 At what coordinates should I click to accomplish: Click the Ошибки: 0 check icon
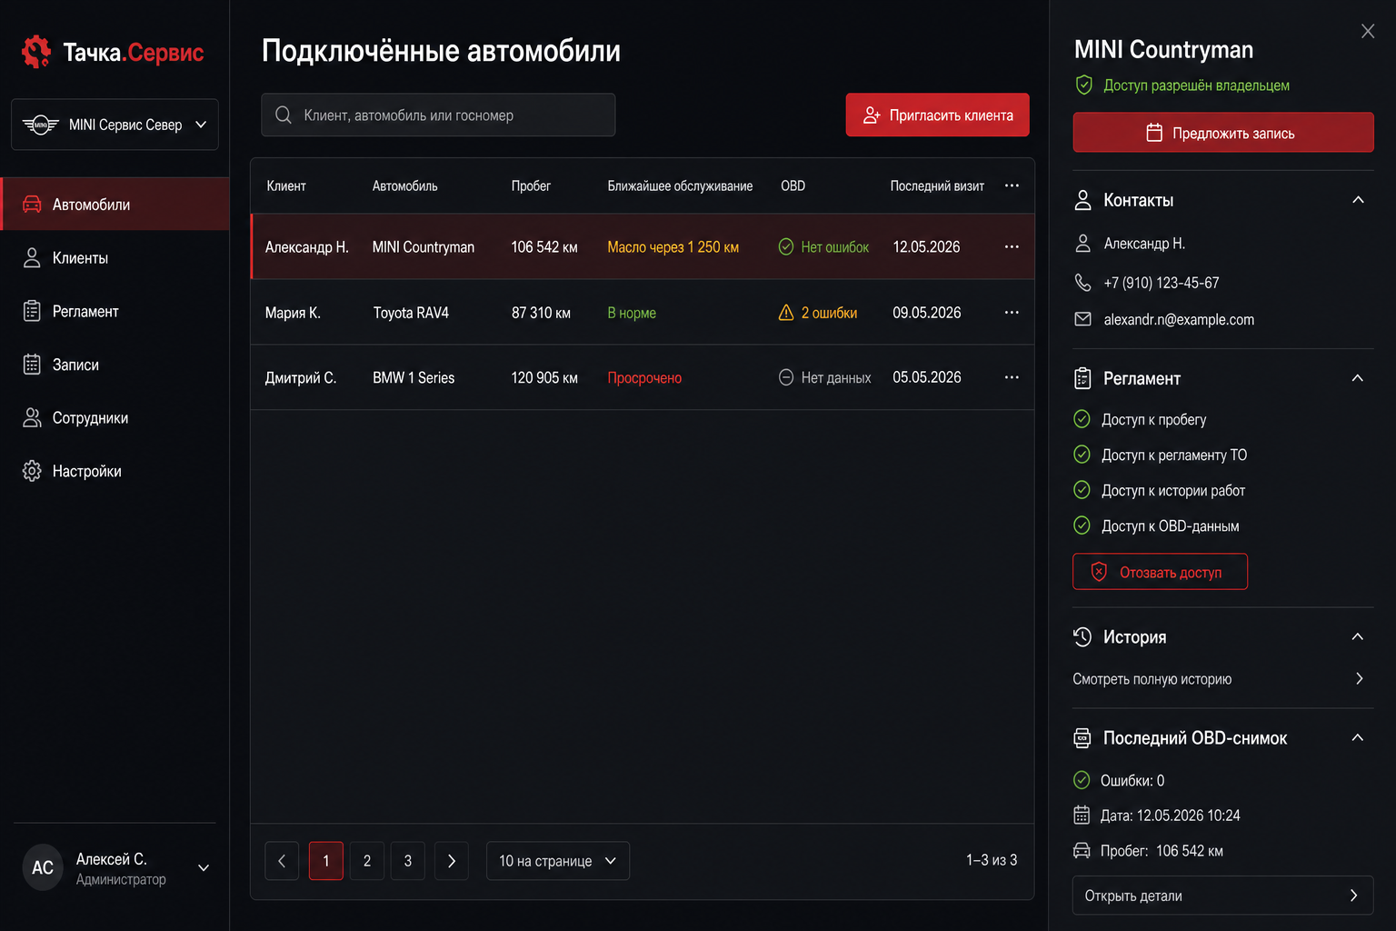[x=1082, y=780]
